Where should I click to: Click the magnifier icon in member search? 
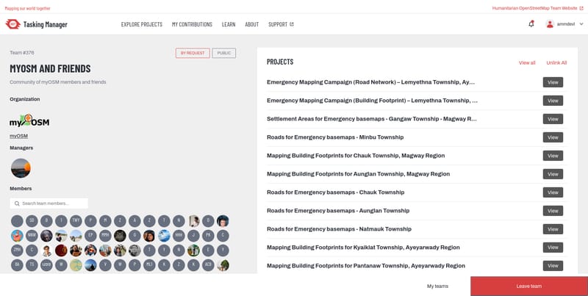tap(17, 203)
